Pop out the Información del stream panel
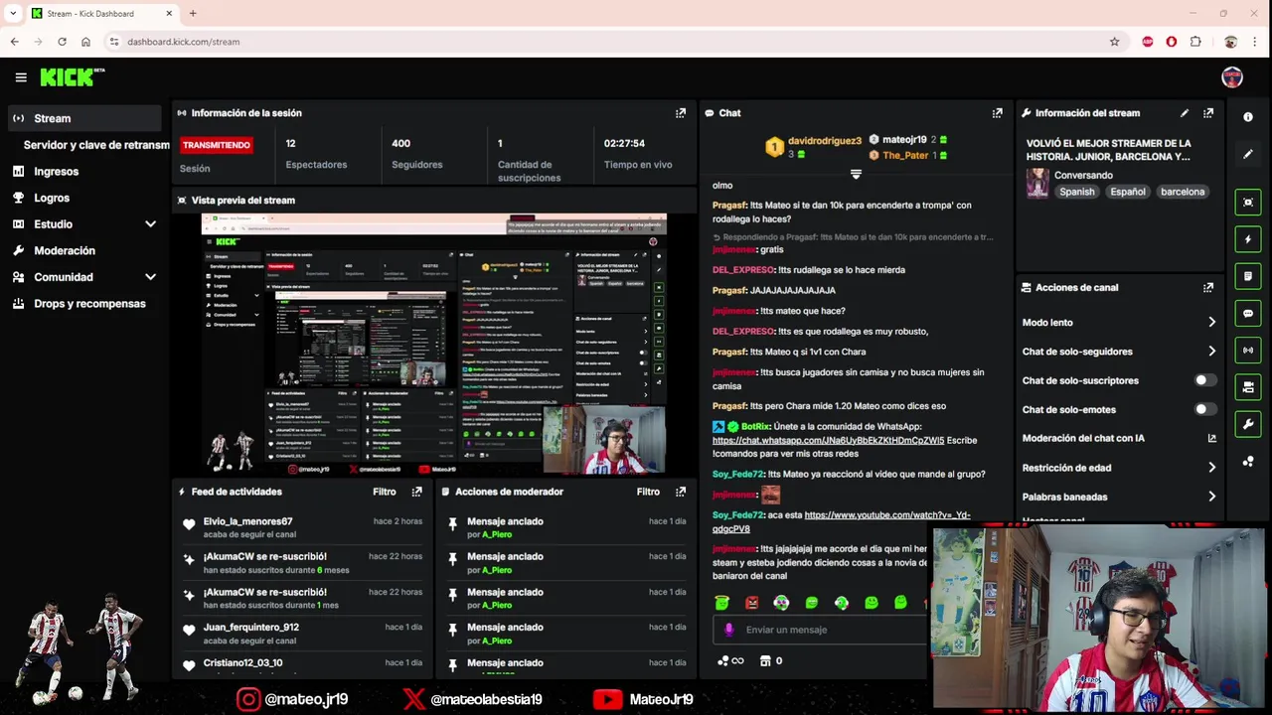This screenshot has width=1272, height=715. (1208, 113)
